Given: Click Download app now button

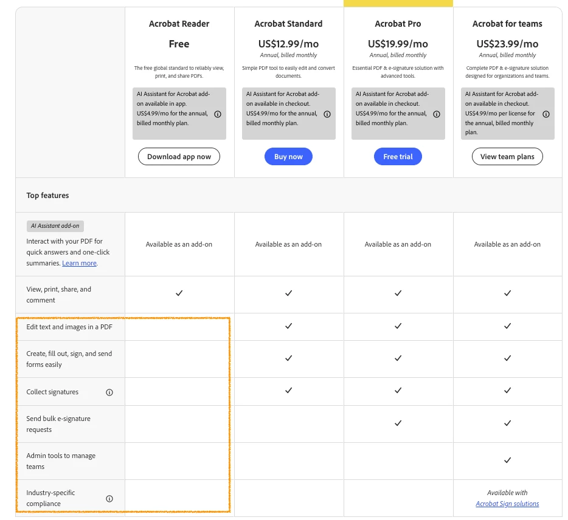Looking at the screenshot, I should click(x=179, y=157).
